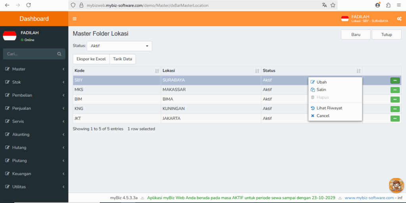This screenshot has width=406, height=203.
Task: Click the padlock site security icon
Action: [81, 5]
